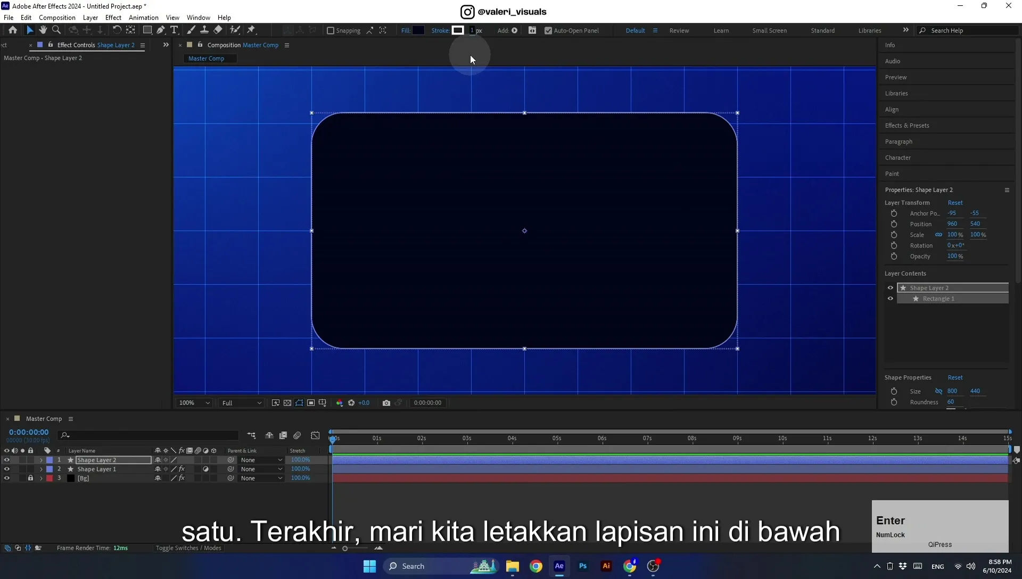Open the Animation menu

pyautogui.click(x=144, y=18)
